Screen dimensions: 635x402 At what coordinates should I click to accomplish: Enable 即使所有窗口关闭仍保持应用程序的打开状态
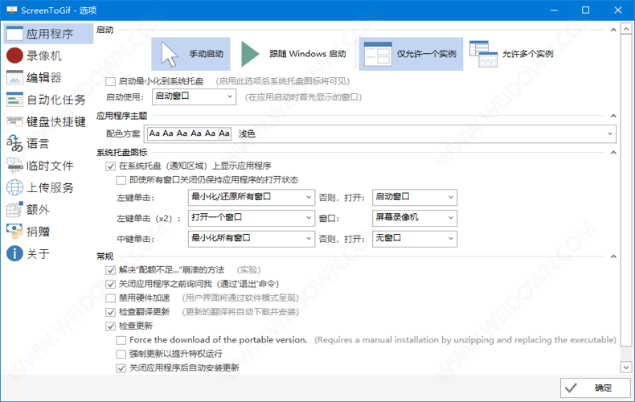point(121,180)
